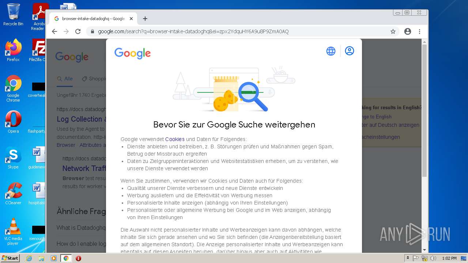Select the browser-intake-datadoghq Google tab

pos(93,19)
